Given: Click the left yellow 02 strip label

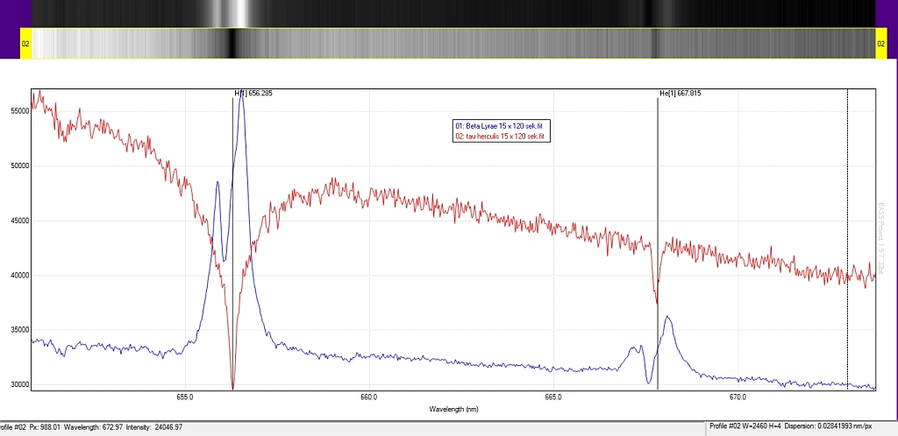Looking at the screenshot, I should point(25,43).
